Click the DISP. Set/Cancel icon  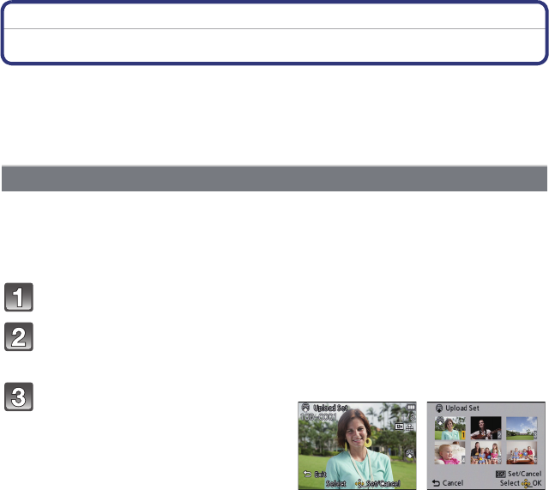click(501, 474)
